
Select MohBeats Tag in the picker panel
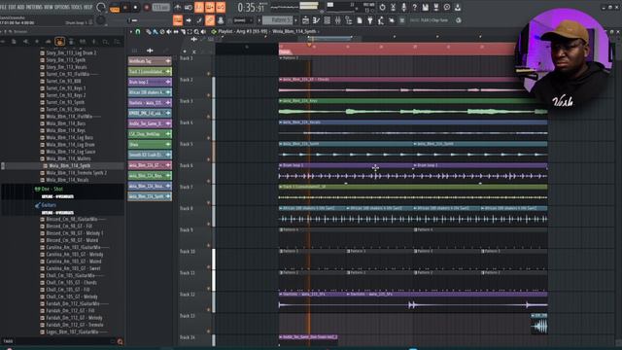(x=150, y=61)
